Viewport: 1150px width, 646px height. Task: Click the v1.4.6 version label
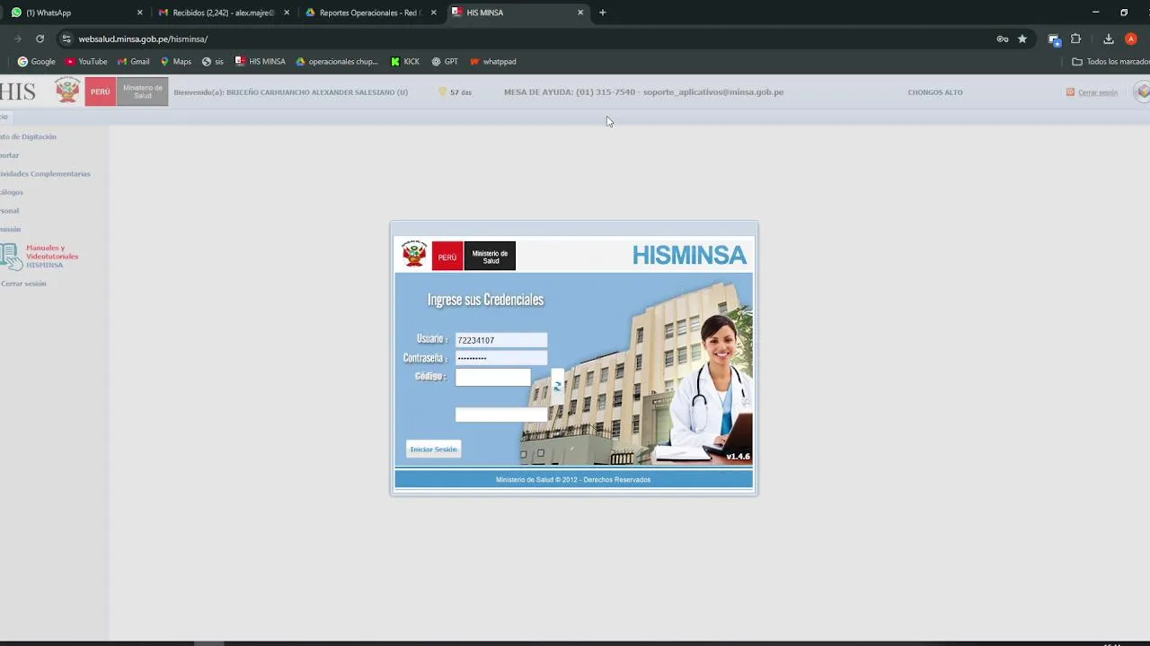pyautogui.click(x=738, y=457)
